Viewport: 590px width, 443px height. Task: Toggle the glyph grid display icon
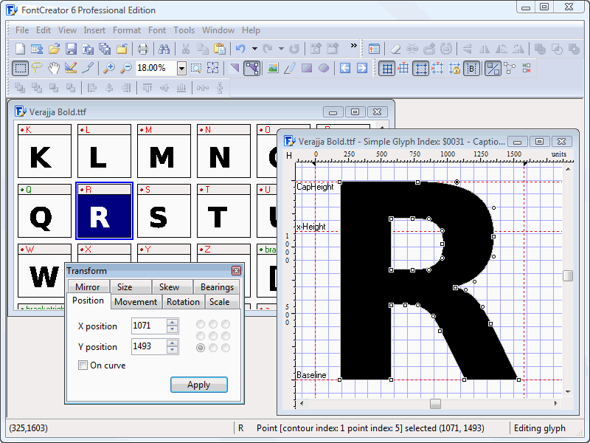(387, 68)
